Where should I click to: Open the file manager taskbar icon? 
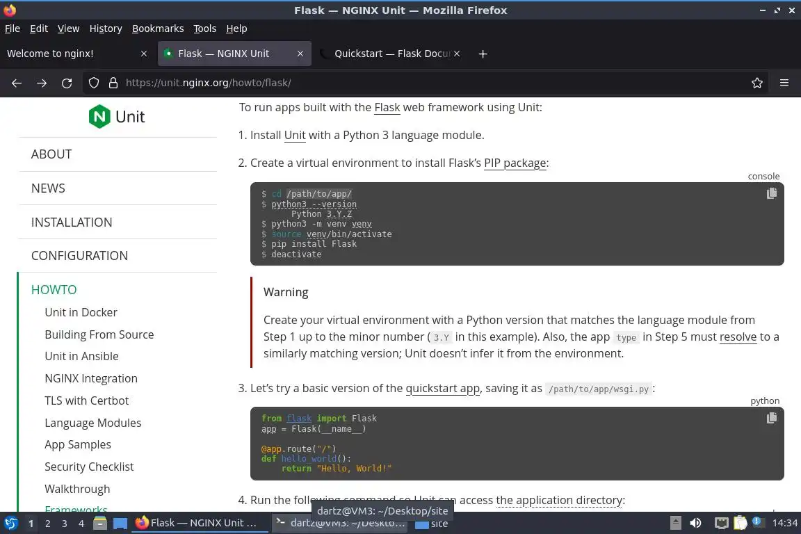[100, 524]
